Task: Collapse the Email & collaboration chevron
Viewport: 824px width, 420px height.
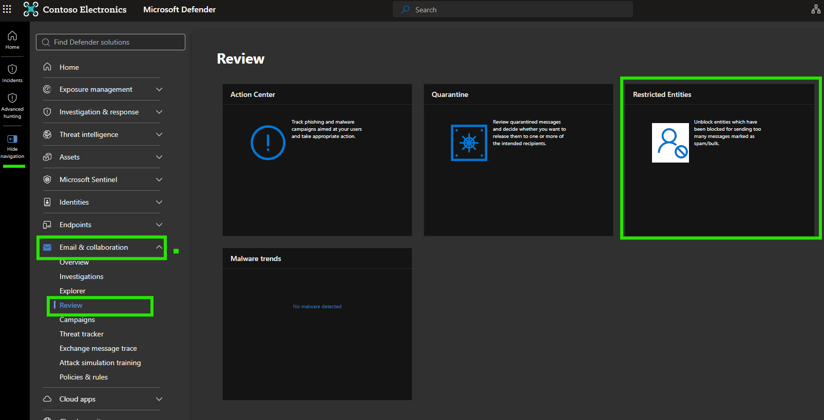Action: (159, 247)
